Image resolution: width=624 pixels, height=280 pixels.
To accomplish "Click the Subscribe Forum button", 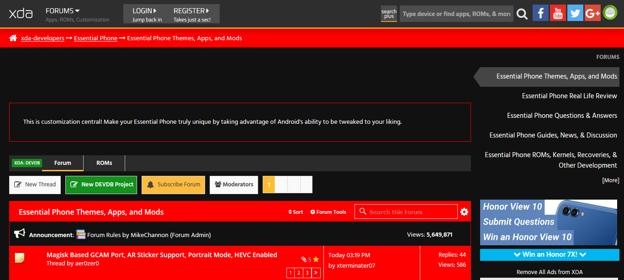I will tap(173, 185).
